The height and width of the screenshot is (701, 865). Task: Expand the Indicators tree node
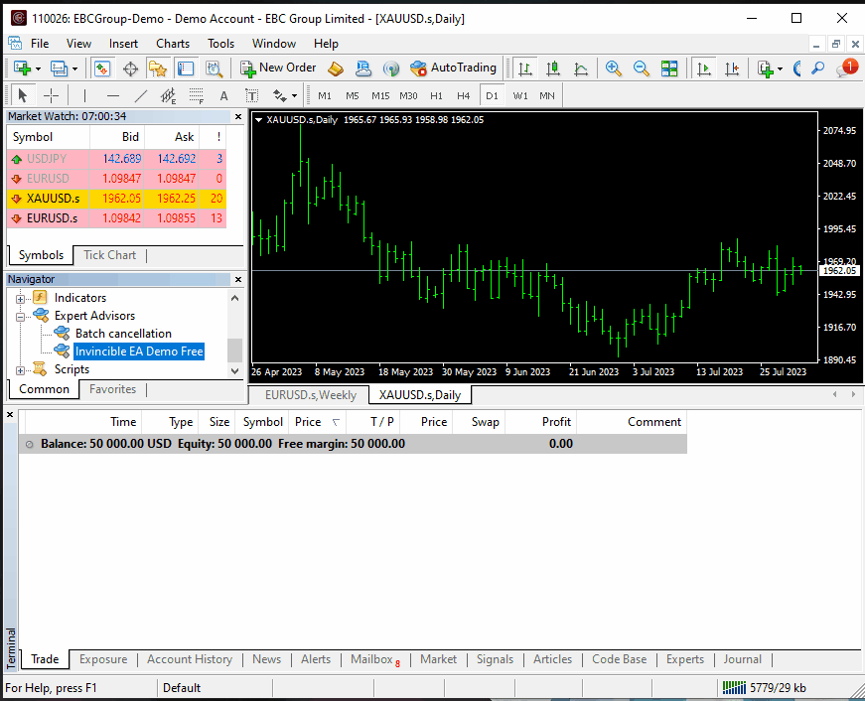pyautogui.click(x=20, y=298)
